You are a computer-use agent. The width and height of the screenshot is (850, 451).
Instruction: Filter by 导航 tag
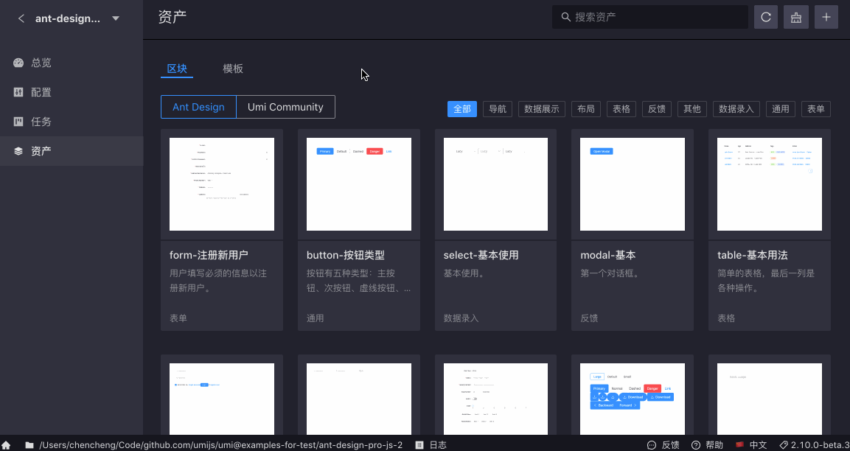[497, 109]
